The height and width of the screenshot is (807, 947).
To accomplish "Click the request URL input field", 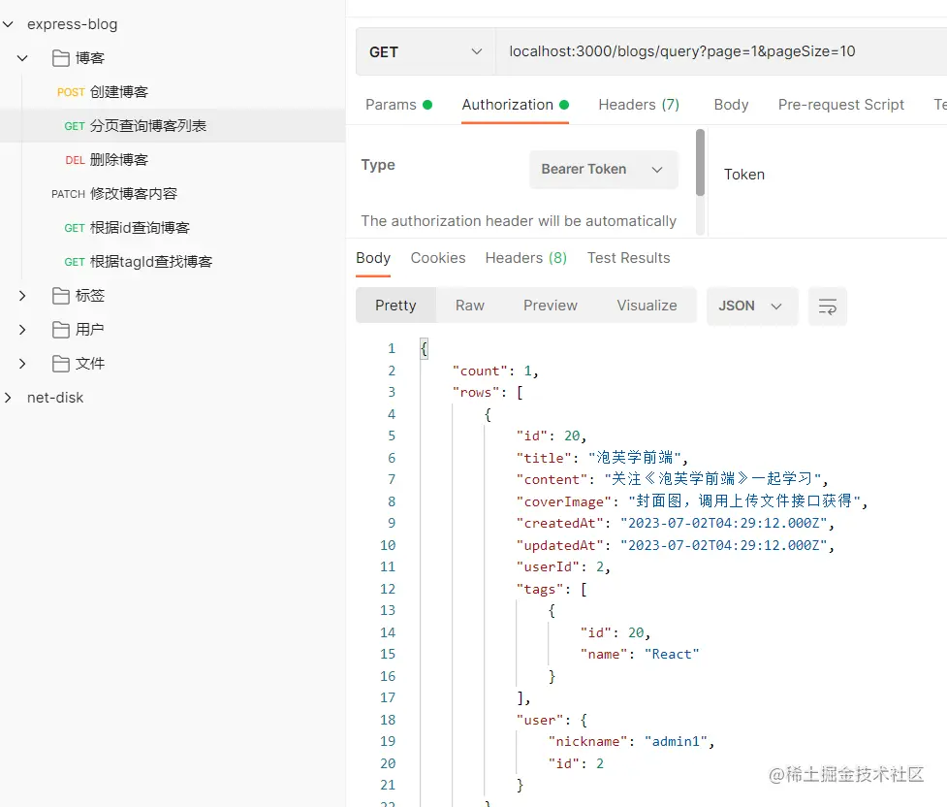I will click(x=722, y=52).
